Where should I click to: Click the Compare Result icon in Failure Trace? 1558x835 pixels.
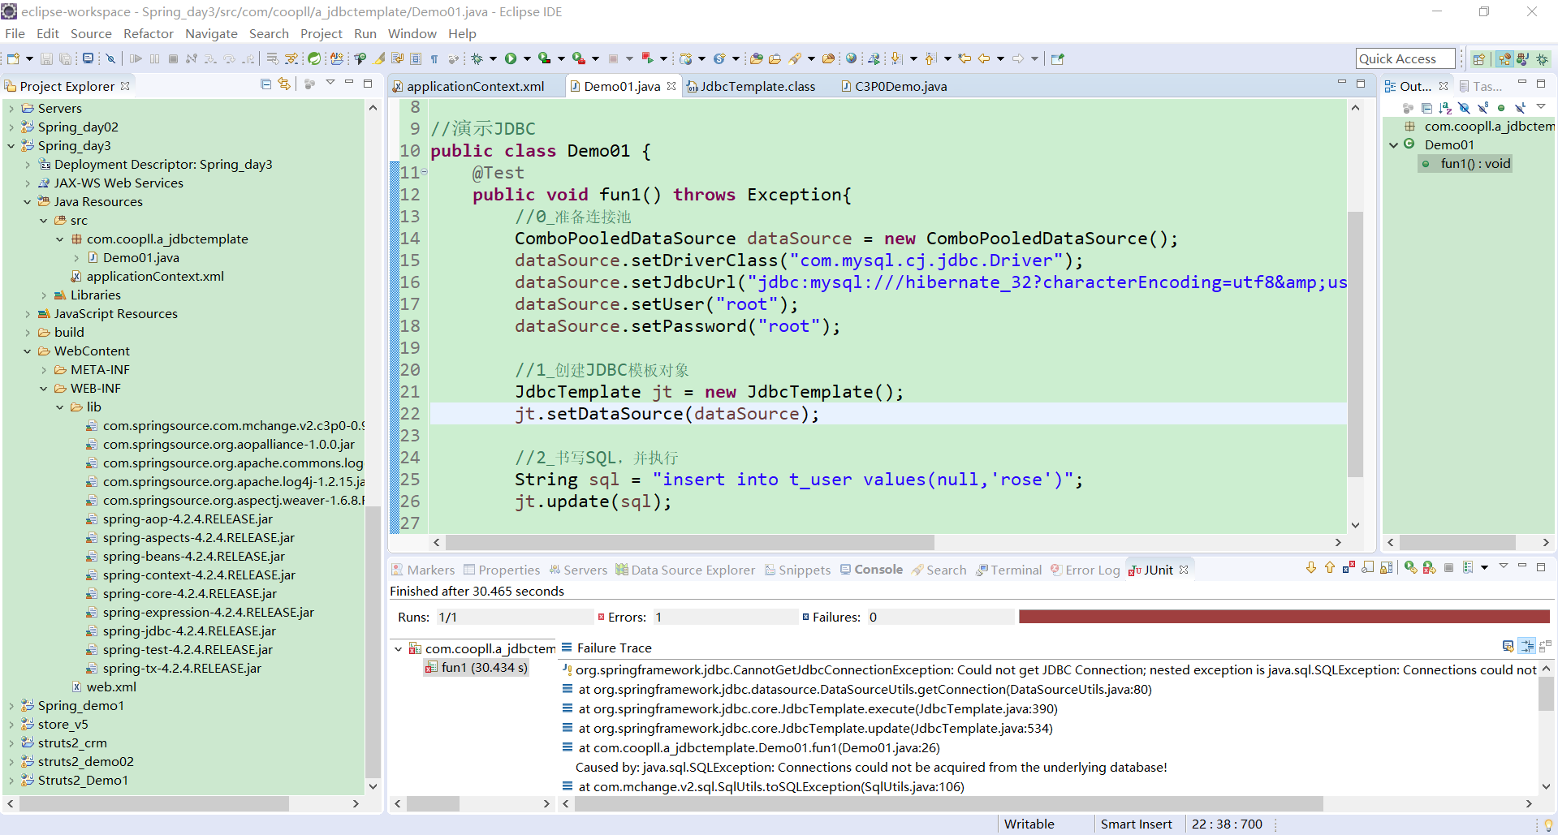coord(1545,646)
